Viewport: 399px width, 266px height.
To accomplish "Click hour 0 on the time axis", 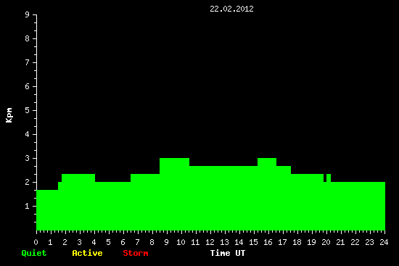I will pyautogui.click(x=36, y=242).
